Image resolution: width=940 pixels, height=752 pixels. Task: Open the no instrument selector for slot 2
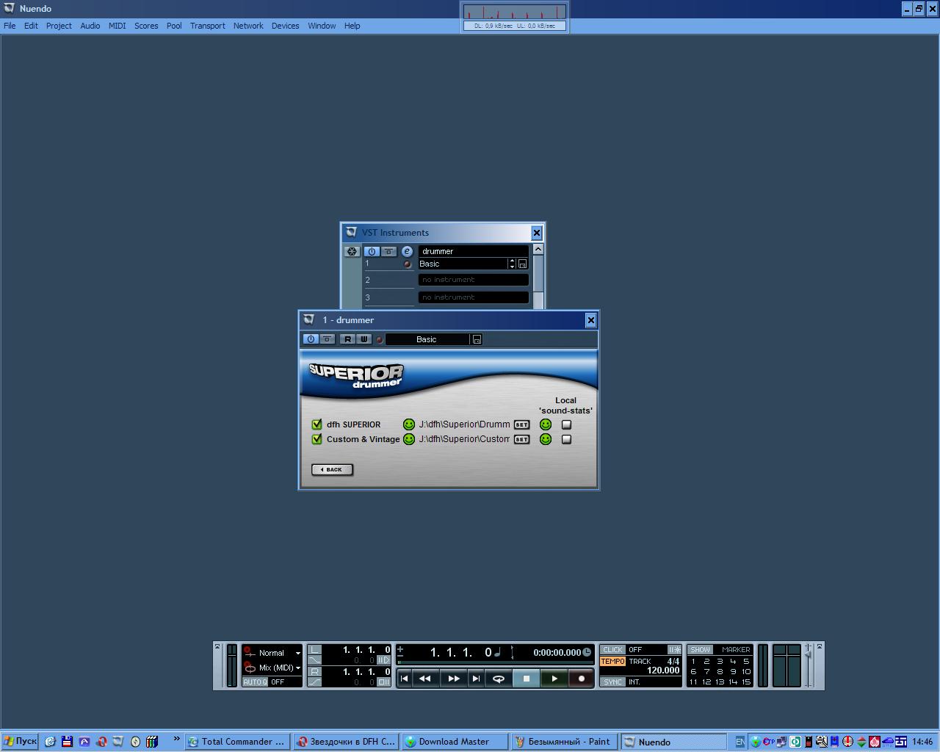click(x=474, y=280)
